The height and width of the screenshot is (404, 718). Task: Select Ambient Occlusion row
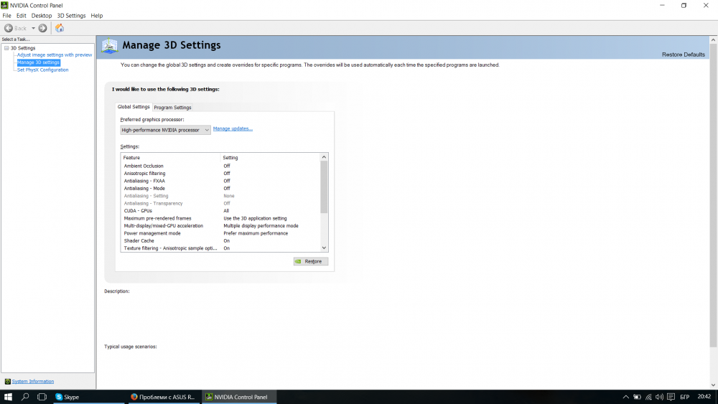(221, 166)
